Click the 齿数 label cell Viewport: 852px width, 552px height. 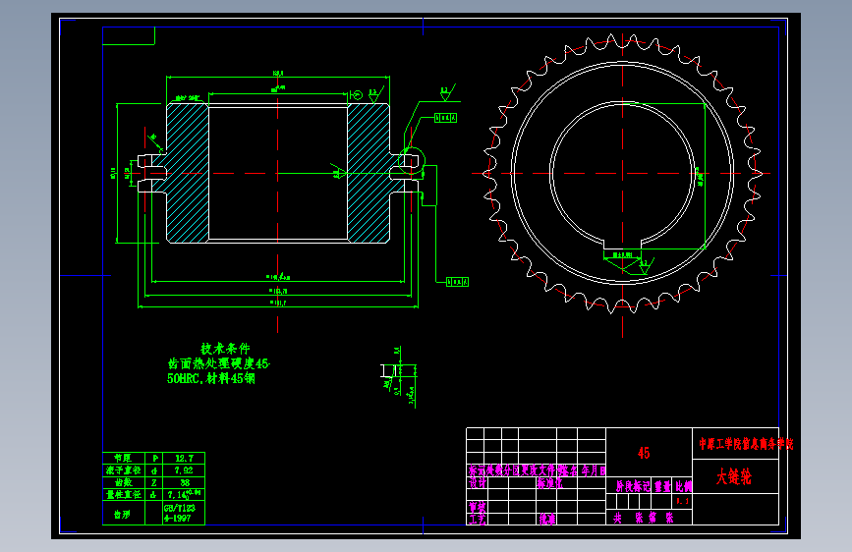124,482
